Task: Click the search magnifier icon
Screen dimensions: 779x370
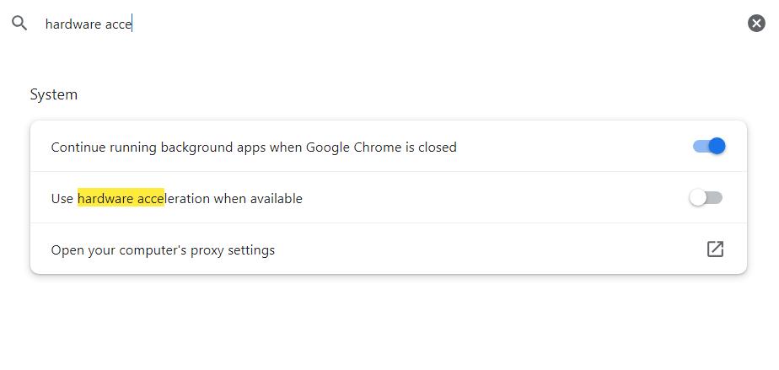Action: 19,24
